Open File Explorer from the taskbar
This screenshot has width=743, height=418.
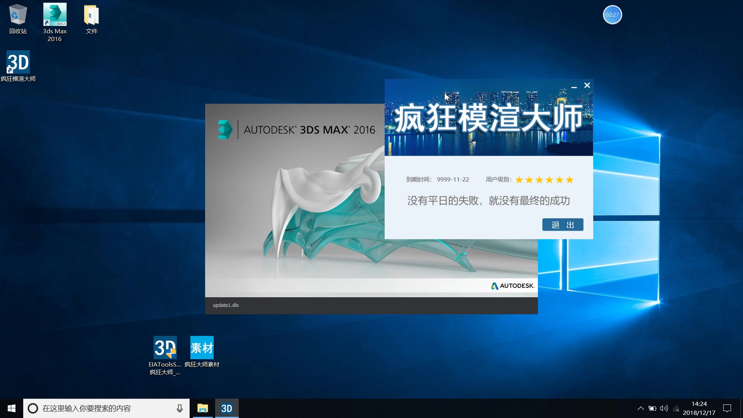[202, 408]
